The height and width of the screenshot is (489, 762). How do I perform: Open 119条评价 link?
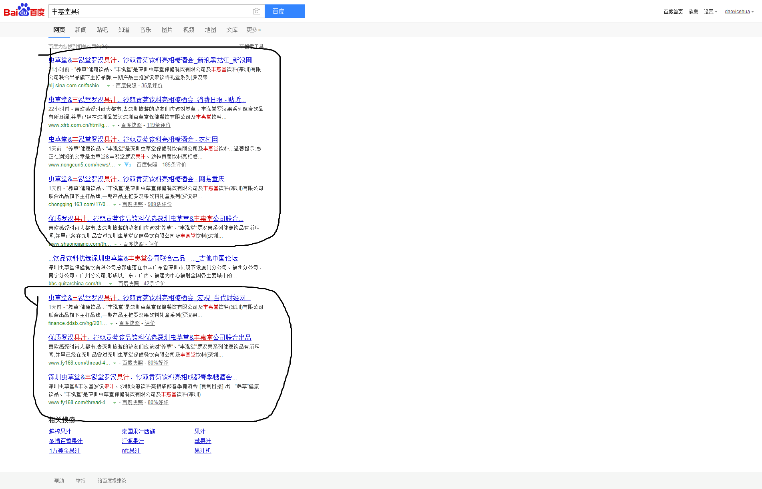tap(159, 125)
